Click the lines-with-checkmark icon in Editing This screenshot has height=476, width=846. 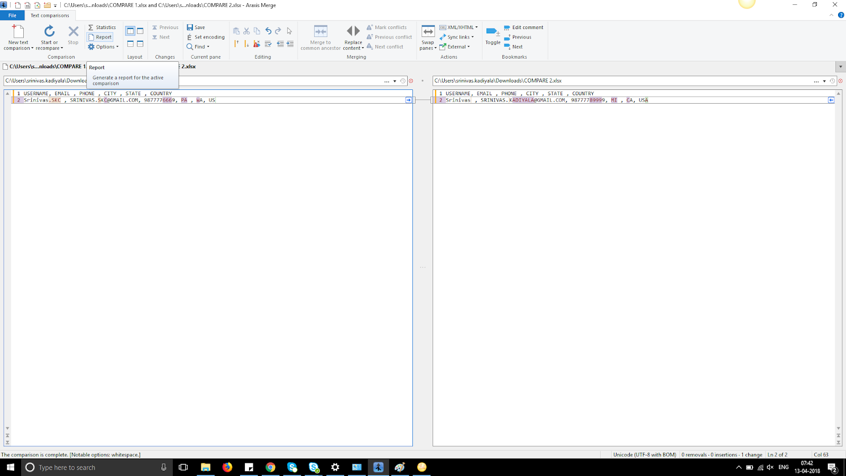tap(268, 44)
